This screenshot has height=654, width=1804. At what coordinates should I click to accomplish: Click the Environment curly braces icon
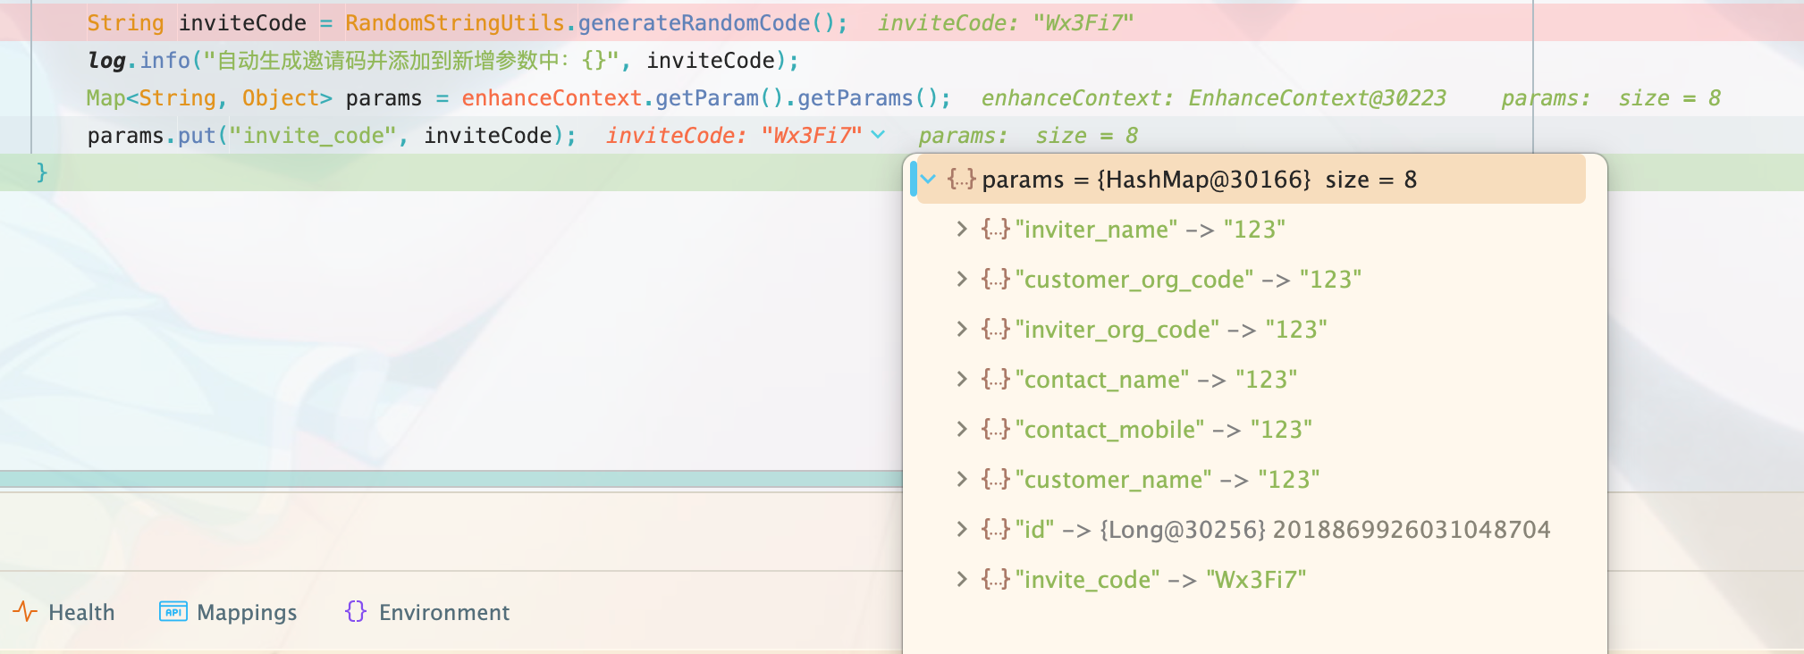[x=355, y=612]
